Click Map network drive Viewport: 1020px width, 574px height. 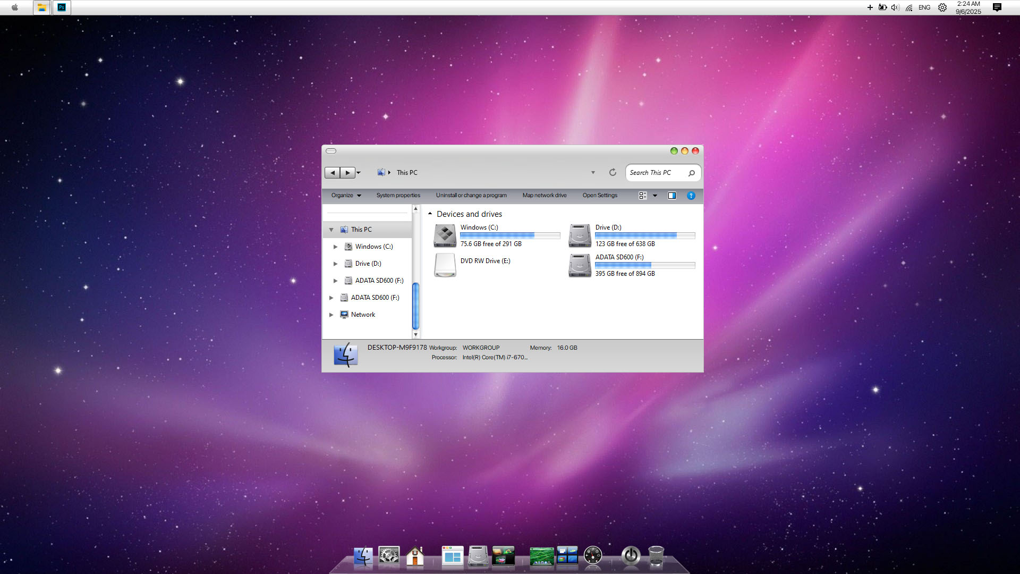(x=544, y=196)
